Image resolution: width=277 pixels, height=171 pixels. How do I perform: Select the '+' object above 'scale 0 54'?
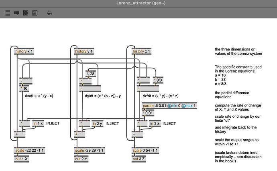point(137,134)
